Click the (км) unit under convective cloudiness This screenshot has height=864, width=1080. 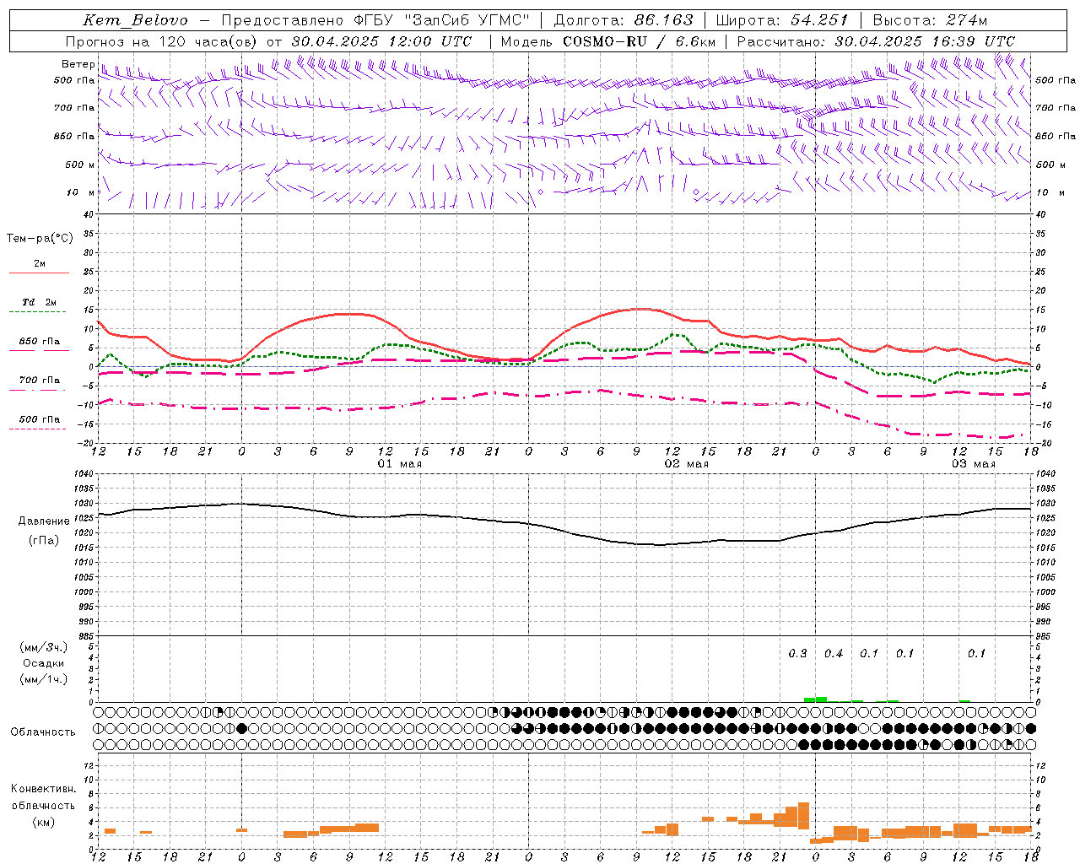click(x=44, y=822)
